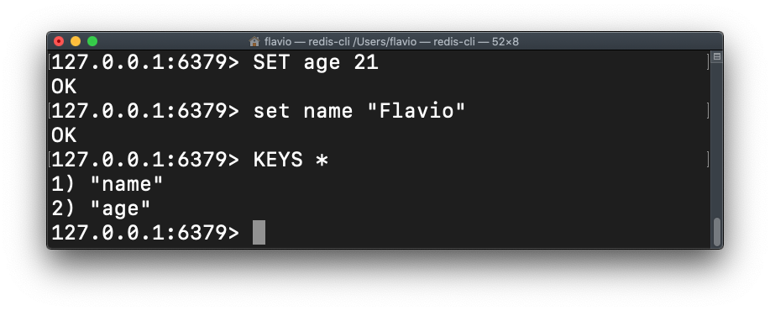This screenshot has width=770, height=311.
Task: Click the closing bracket mark on the SET age line
Action: (x=708, y=62)
